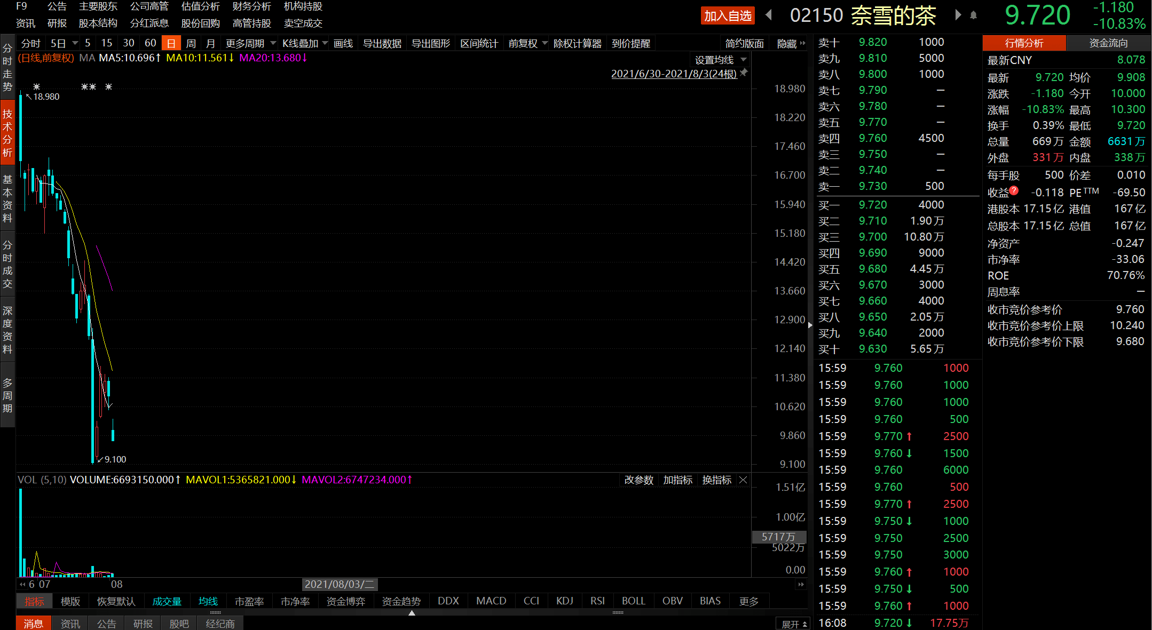
Task: Click 画线 drawing tool button
Action: [343, 43]
